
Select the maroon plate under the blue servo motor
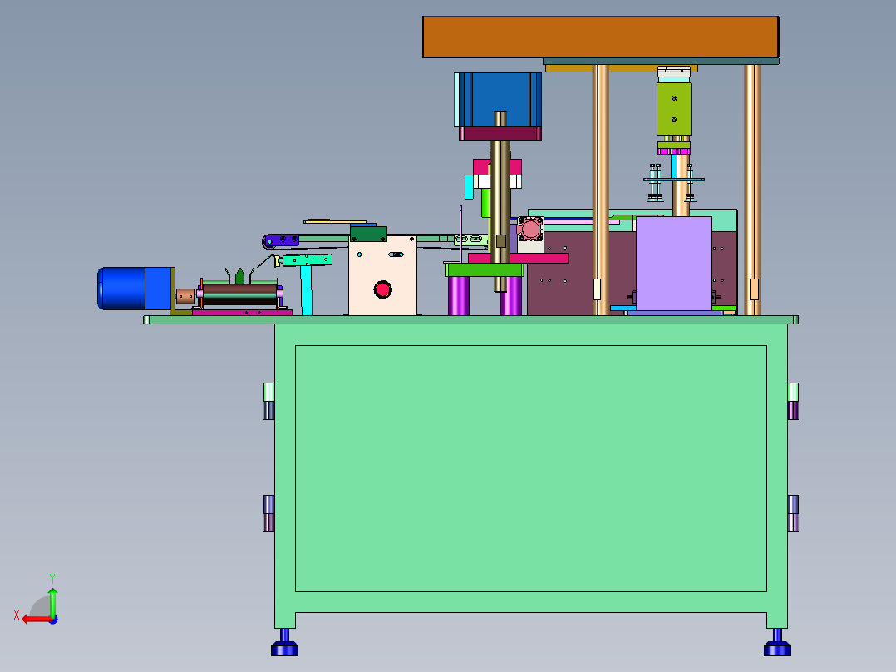coord(500,134)
